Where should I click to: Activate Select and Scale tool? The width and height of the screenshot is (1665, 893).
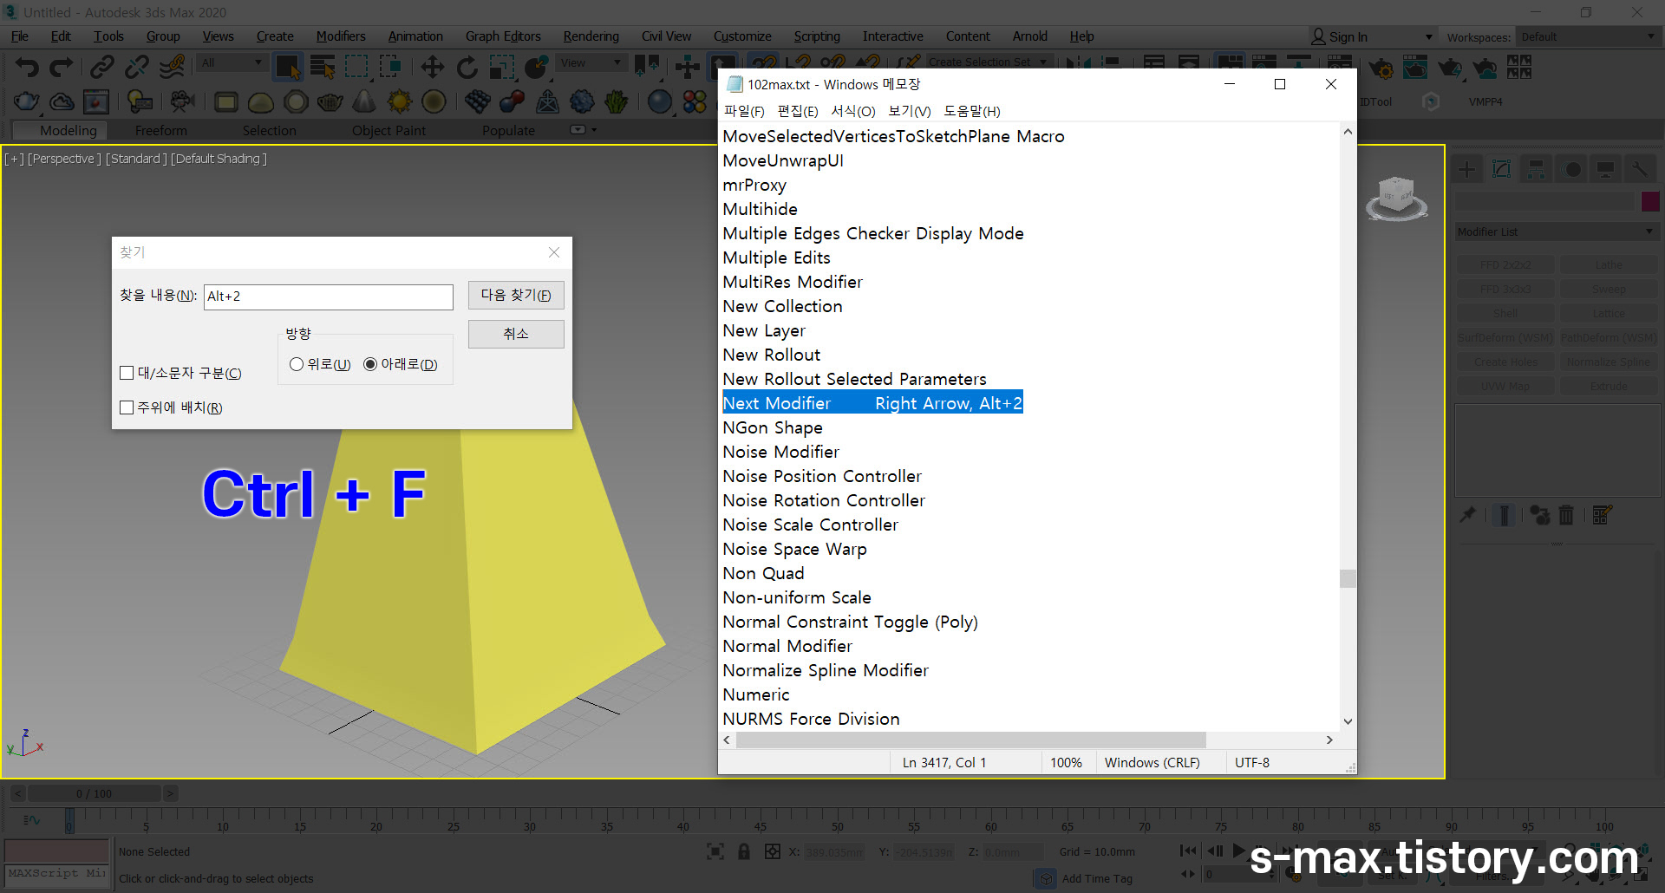click(x=502, y=67)
